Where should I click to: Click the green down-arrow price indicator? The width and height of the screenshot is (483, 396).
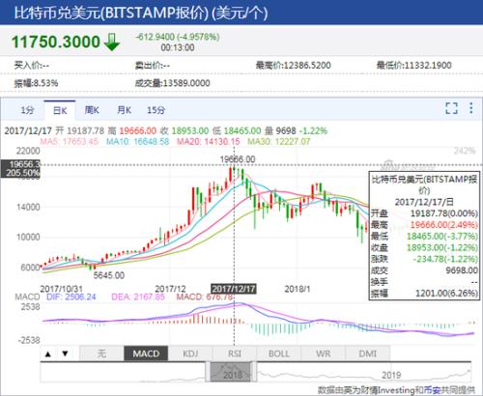point(112,42)
